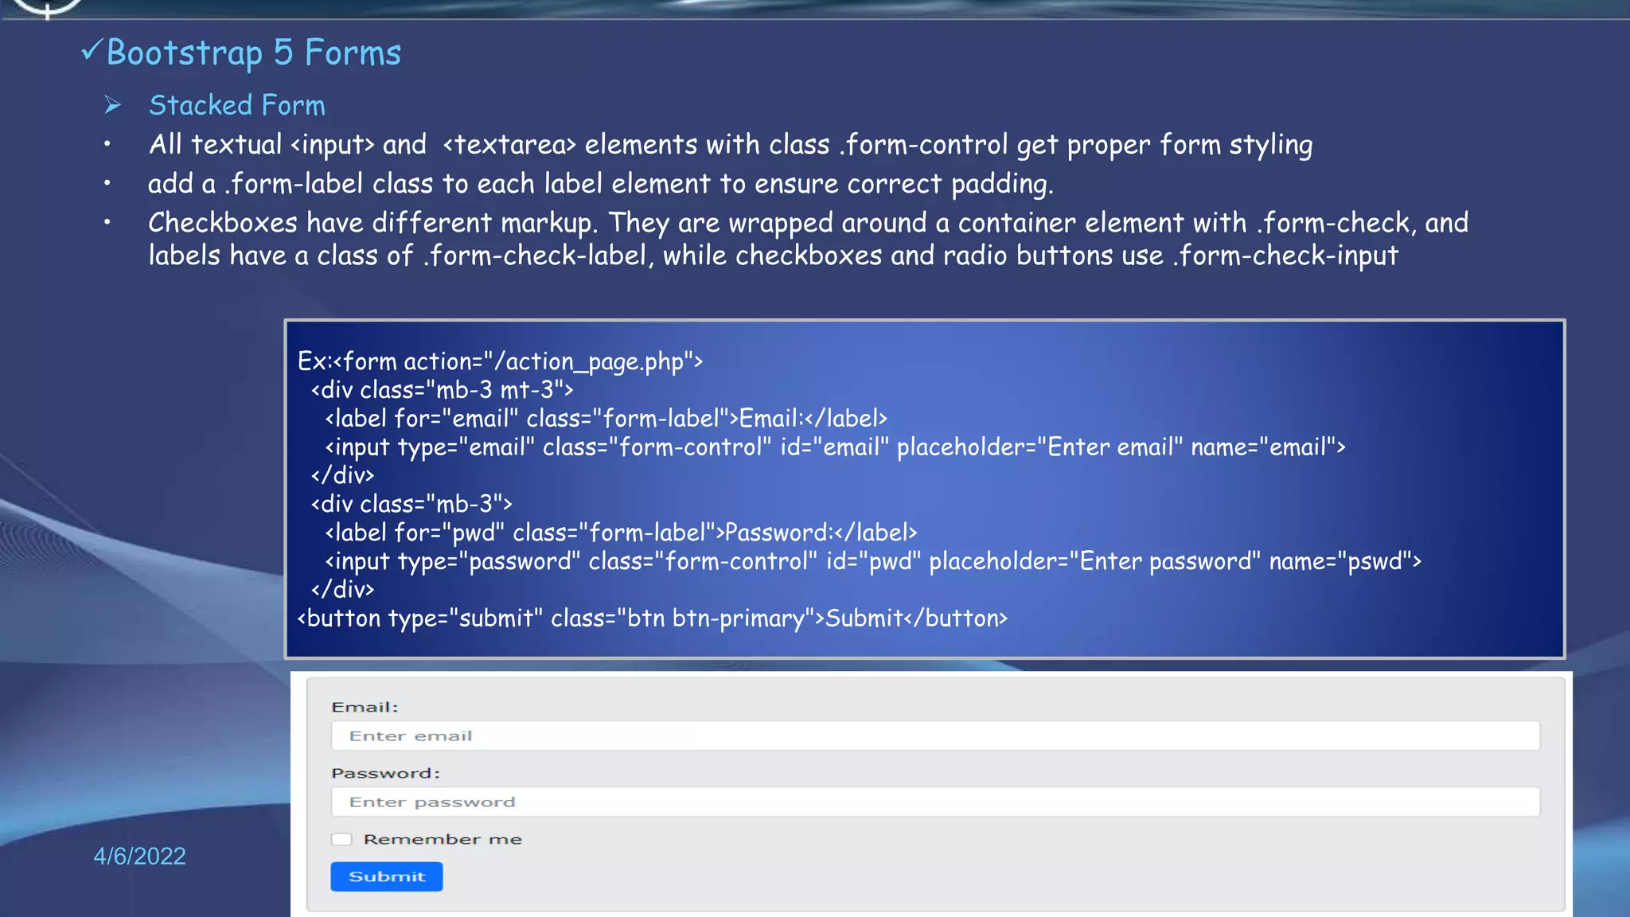Image resolution: width=1630 pixels, height=917 pixels.
Task: Click the 'Password:' form label
Action: [x=385, y=773]
